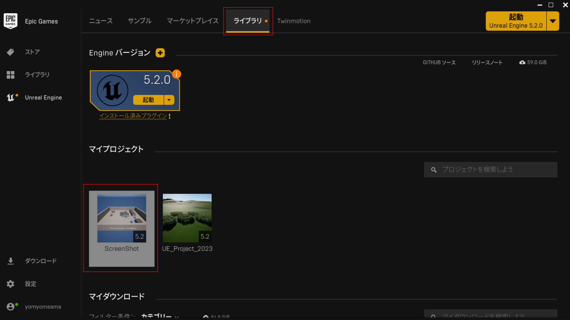Switch to the Twinmotion tab
Screen dimensions: 570x320
294,21
